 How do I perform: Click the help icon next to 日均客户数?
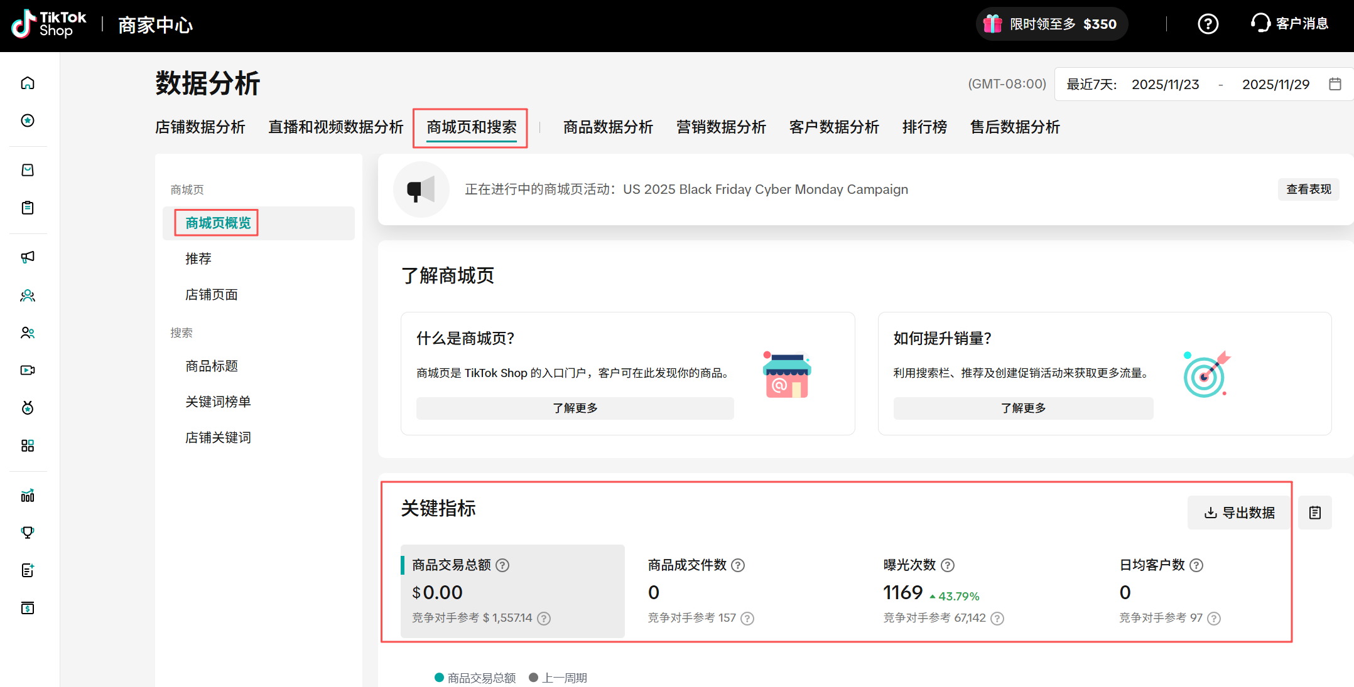1196,565
